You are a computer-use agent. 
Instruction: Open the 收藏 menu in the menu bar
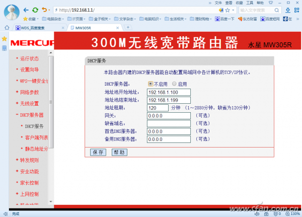(x=239, y=3)
